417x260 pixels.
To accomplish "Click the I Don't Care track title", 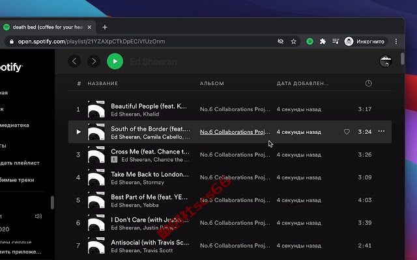I will [150, 220].
